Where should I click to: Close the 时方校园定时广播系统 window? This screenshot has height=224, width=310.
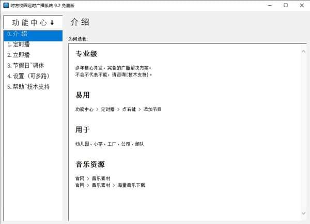[x=301, y=5]
